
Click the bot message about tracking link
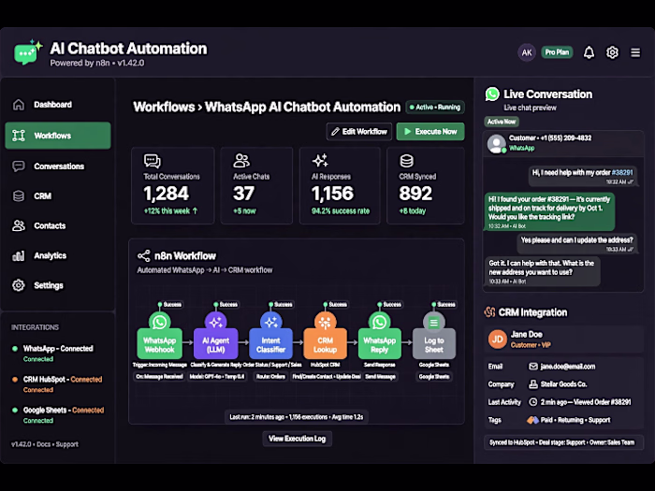[x=549, y=211]
